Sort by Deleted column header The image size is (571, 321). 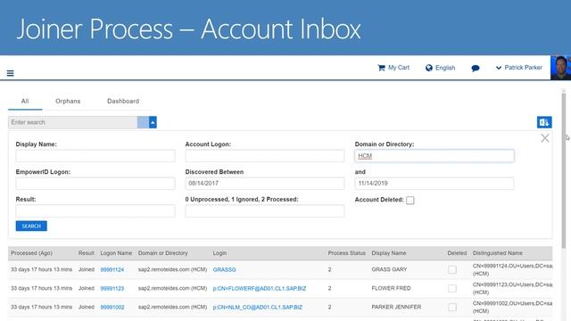coord(457,253)
